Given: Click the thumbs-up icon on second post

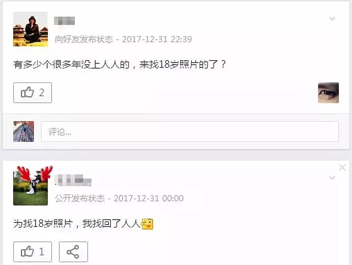Looking at the screenshot, I should pyautogui.click(x=27, y=251).
